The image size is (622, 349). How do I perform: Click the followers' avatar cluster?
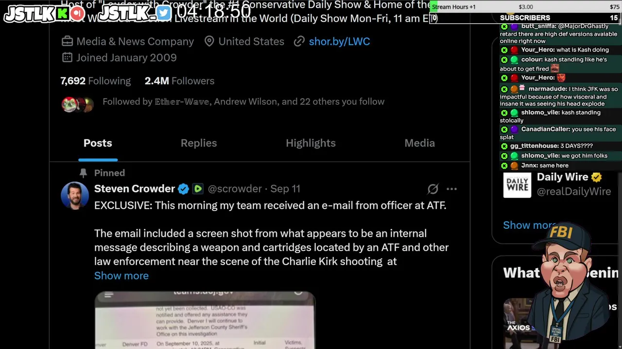click(x=77, y=104)
